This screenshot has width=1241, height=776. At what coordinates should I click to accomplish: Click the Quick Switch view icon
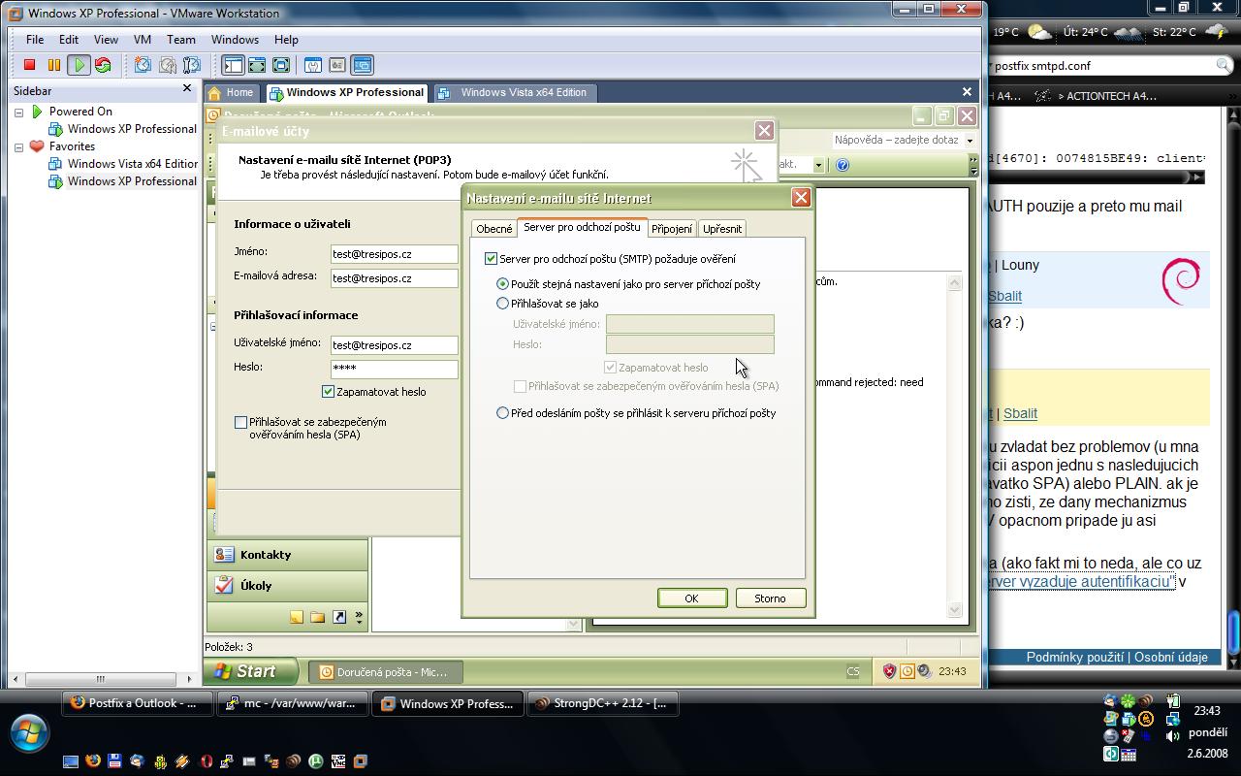coord(257,65)
